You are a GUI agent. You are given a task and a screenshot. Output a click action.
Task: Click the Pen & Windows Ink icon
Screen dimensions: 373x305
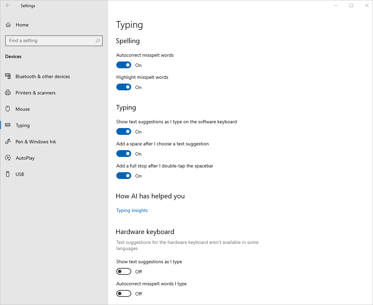[8, 142]
